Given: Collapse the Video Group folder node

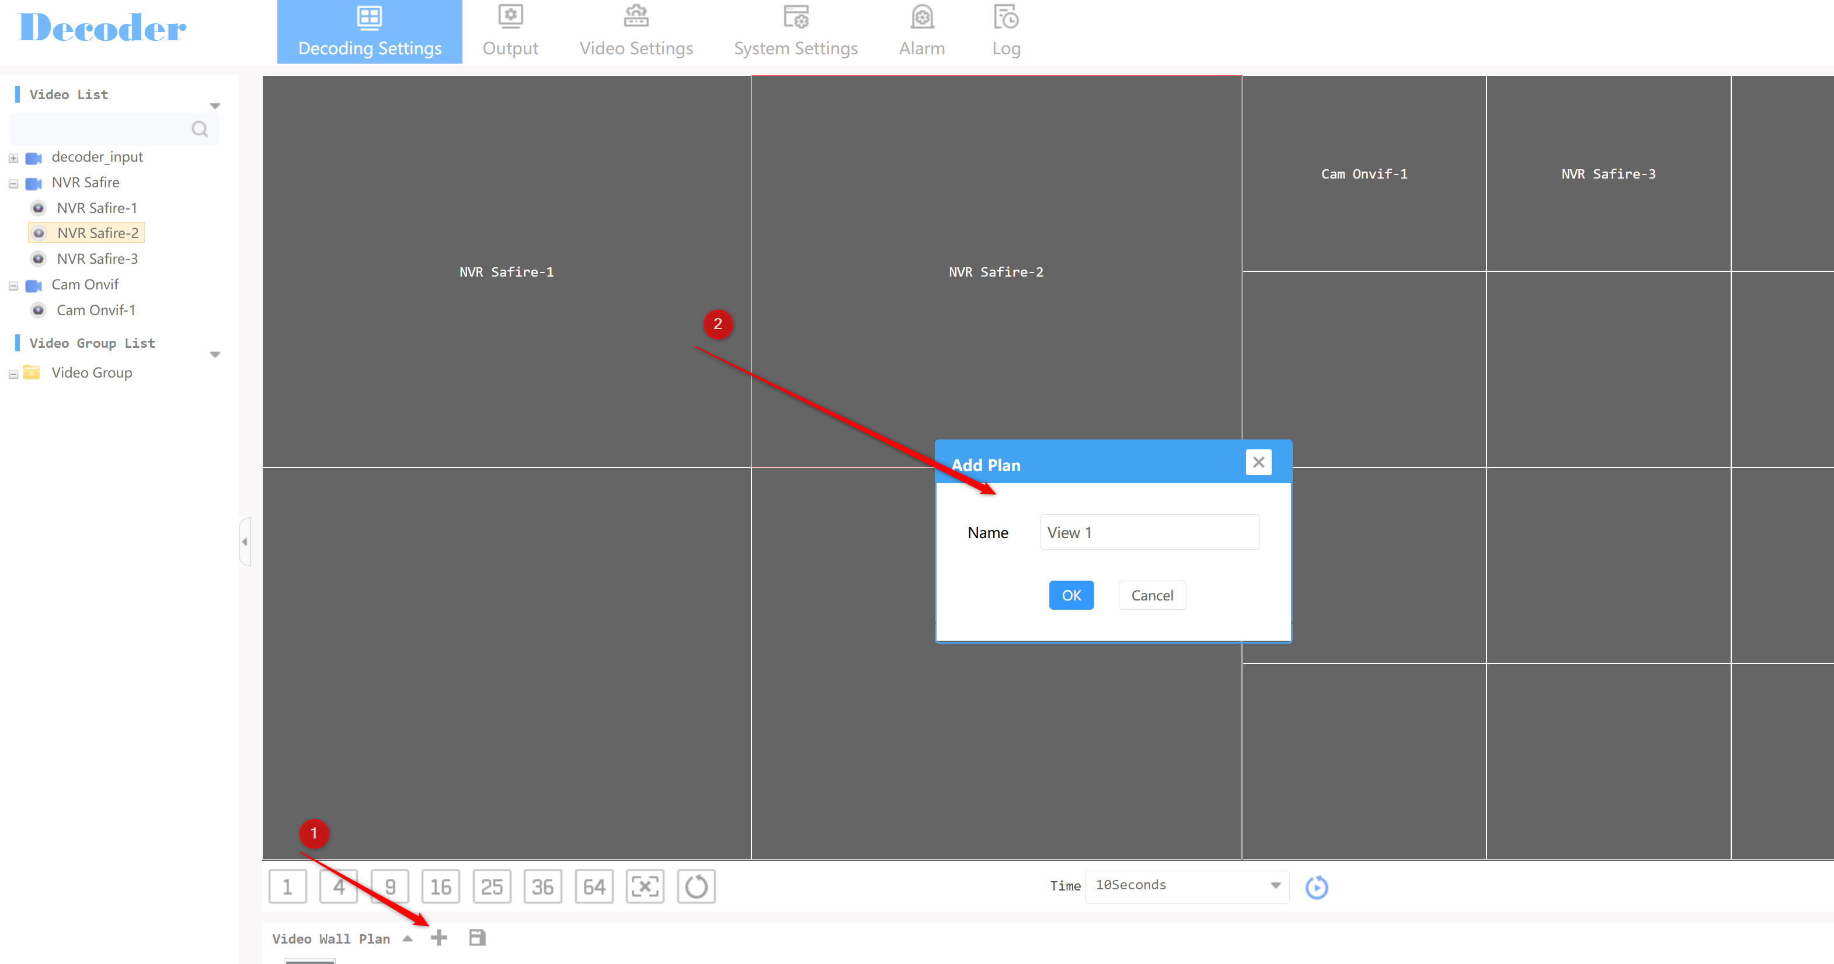Looking at the screenshot, I should pyautogui.click(x=13, y=374).
